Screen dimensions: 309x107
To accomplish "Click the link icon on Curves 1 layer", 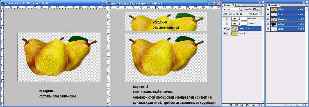I will pyautogui.click(x=239, y=23).
